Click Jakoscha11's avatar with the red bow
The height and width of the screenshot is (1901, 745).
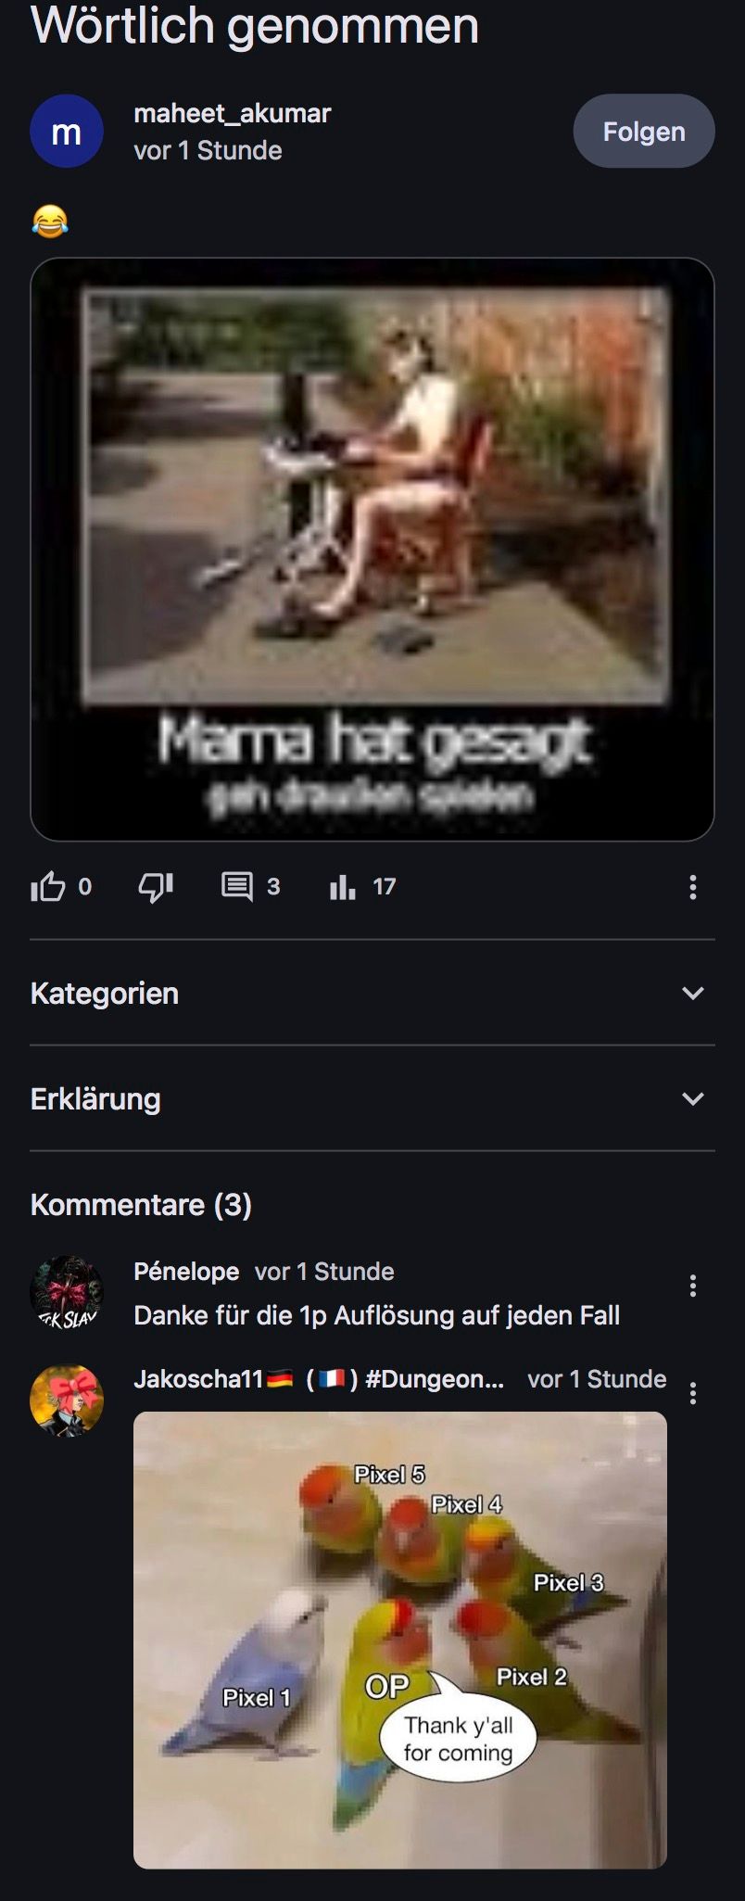coord(67,1400)
